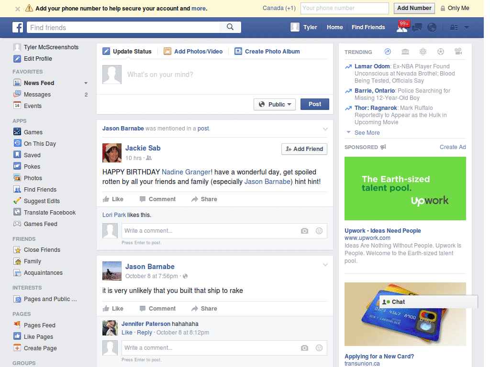Open Nadine Granger profile link
The height and width of the screenshot is (367, 490).
(186, 172)
